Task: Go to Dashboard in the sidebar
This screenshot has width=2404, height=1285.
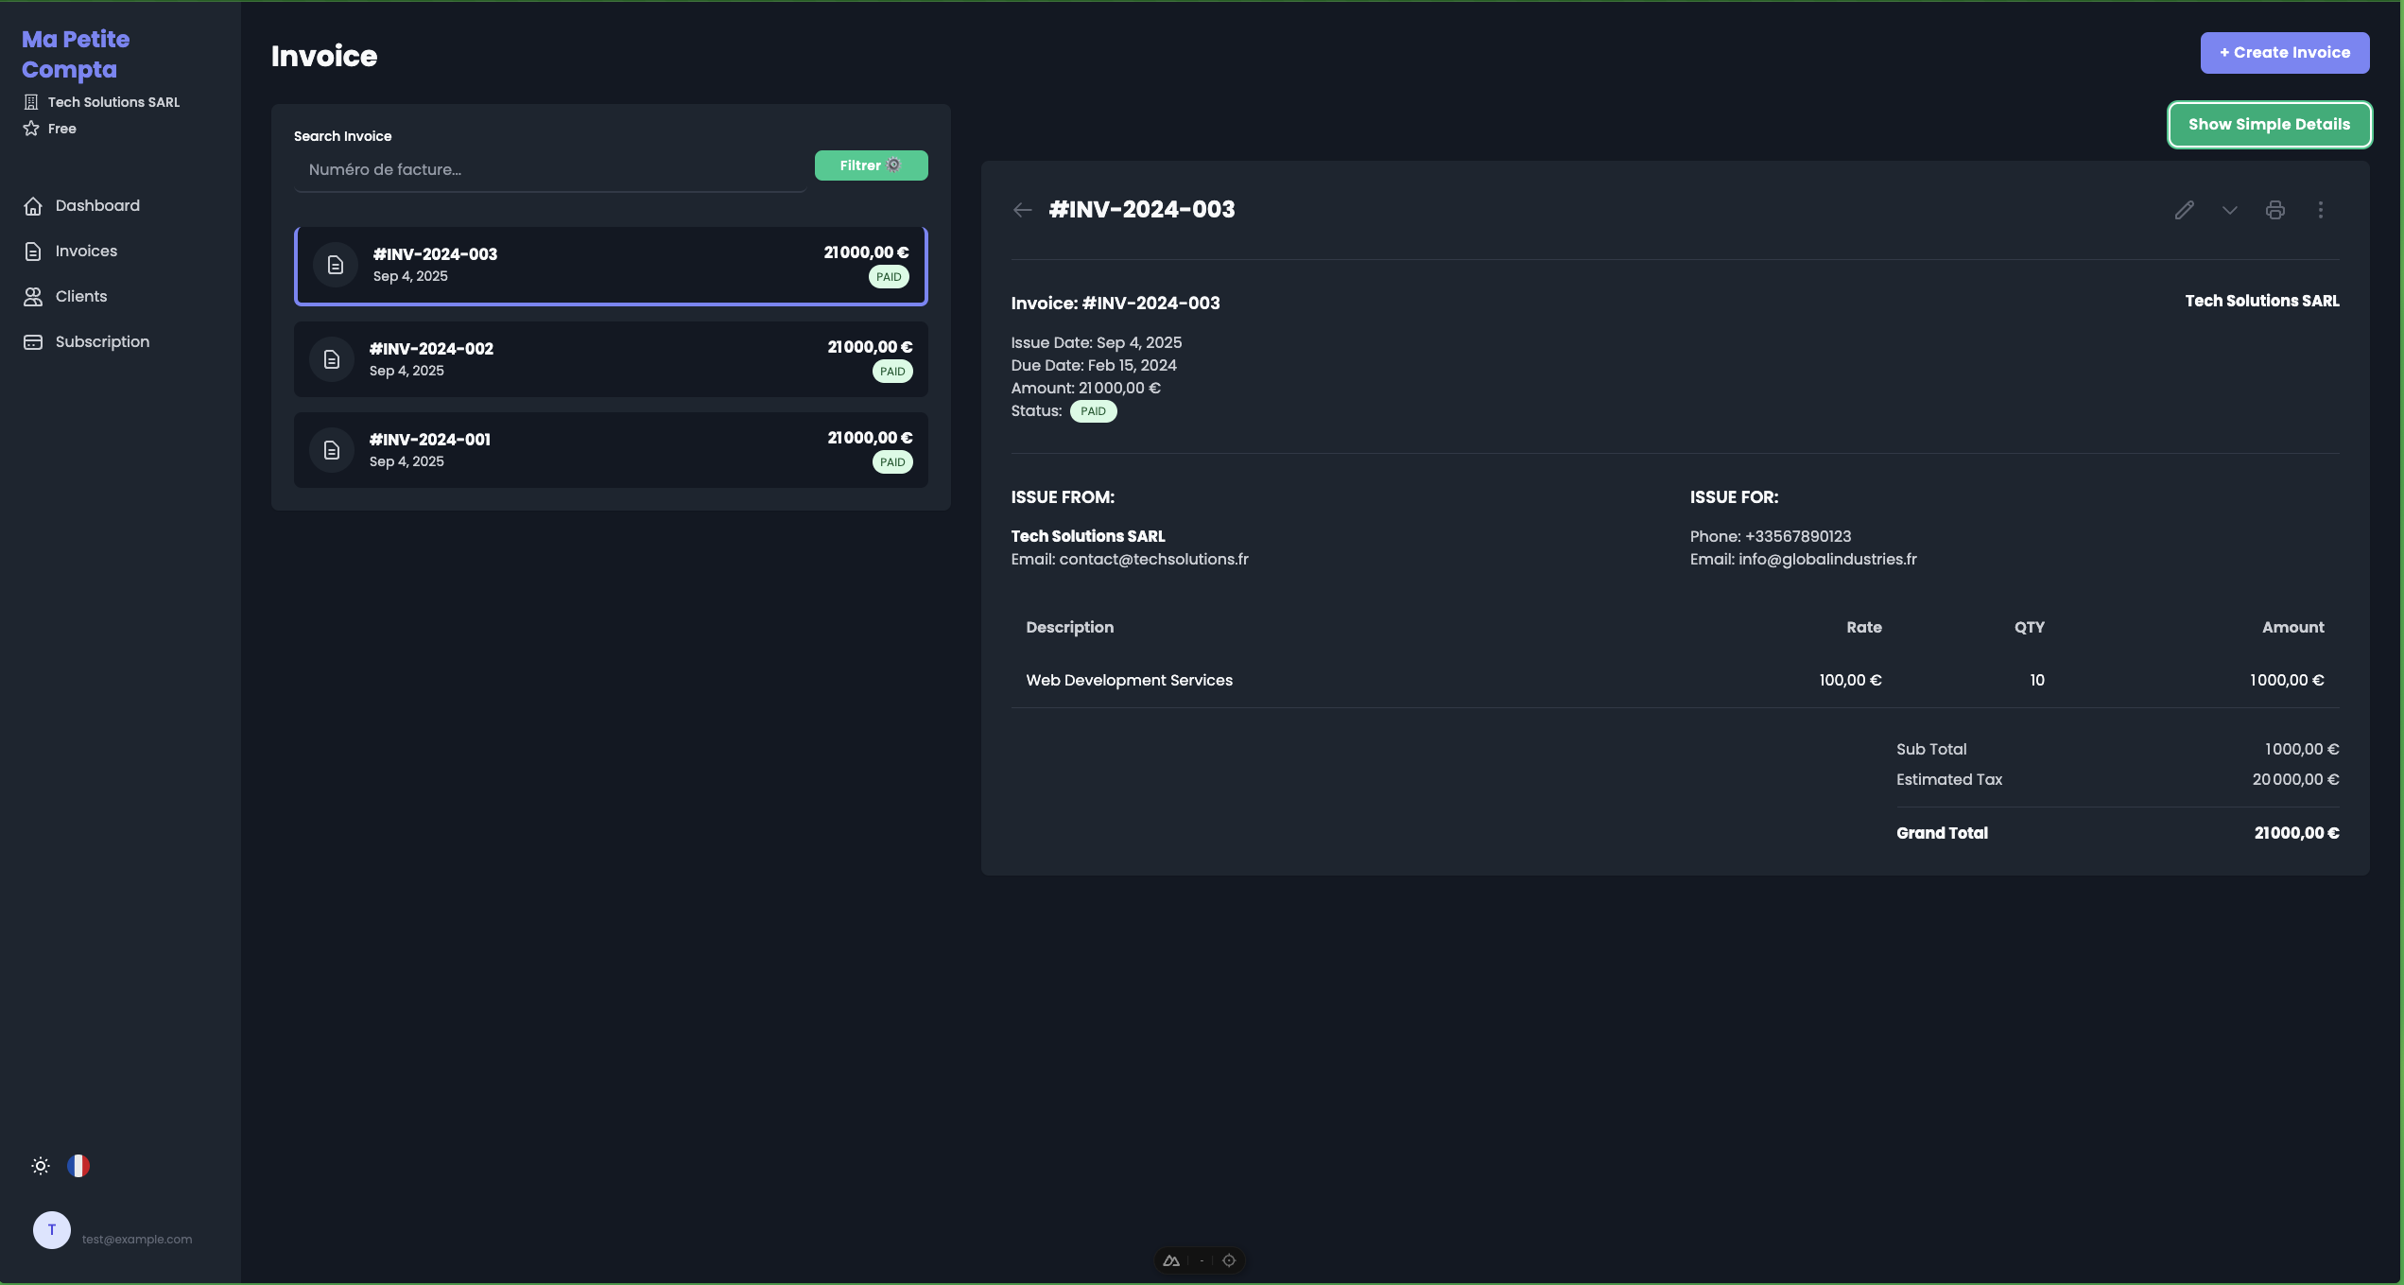Action: tap(96, 206)
